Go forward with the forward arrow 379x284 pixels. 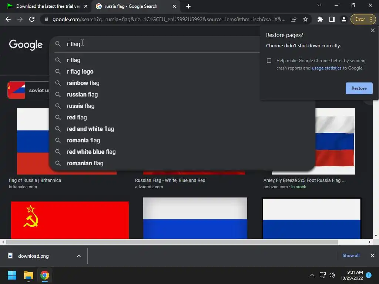tap(20, 19)
